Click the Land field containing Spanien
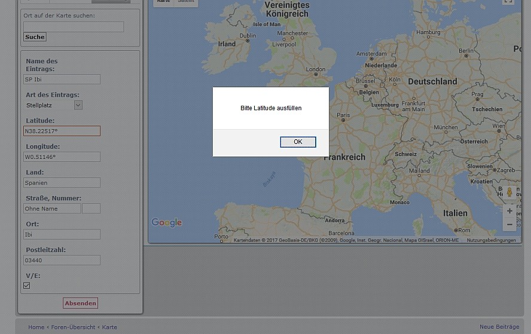531x334 pixels. tap(62, 183)
